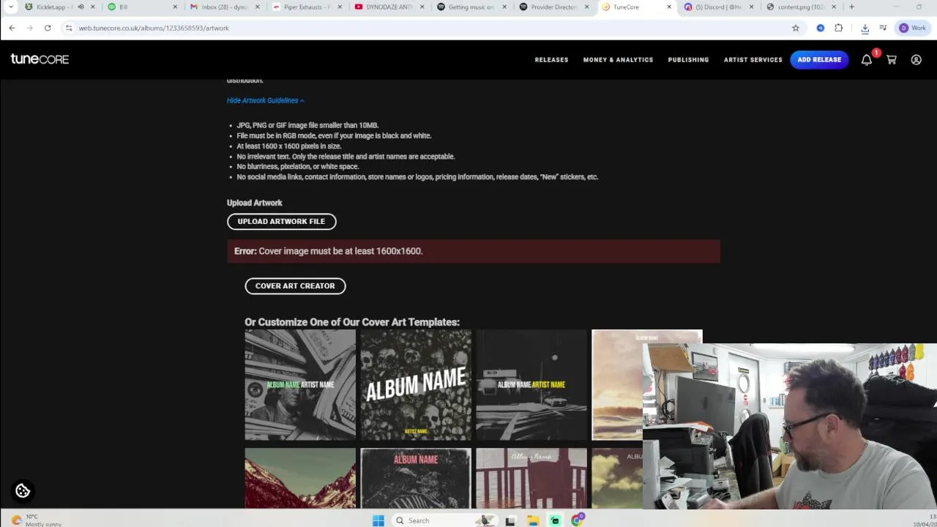Screen dimensions: 937x527
Task: Click the Add Release button
Action: [819, 60]
